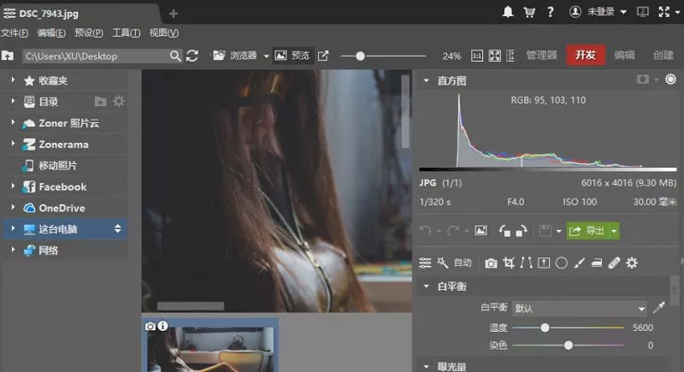Open the white balance preset dropdown
This screenshot has height=372, width=684.
tap(641, 308)
